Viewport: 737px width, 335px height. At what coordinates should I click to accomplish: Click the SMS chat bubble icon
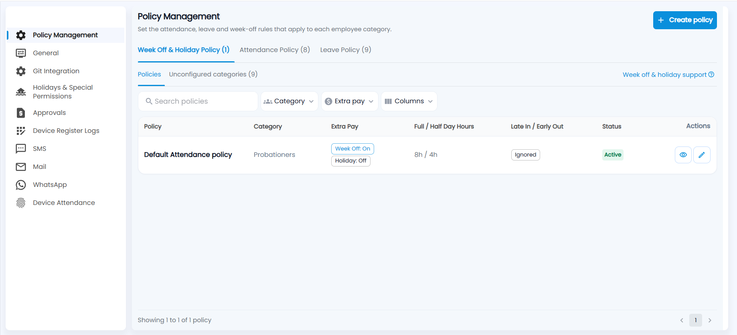point(21,149)
